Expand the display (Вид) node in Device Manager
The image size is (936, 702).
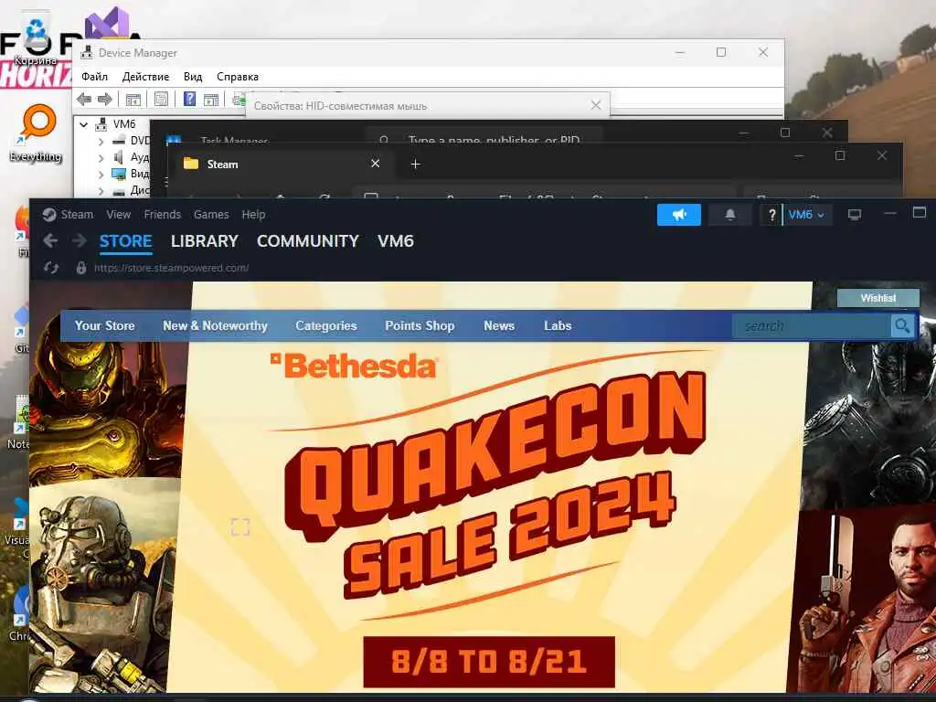101,175
